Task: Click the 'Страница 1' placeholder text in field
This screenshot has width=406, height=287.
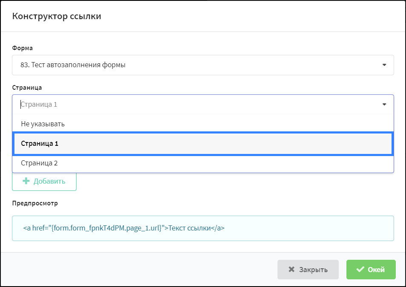Action: (x=39, y=105)
